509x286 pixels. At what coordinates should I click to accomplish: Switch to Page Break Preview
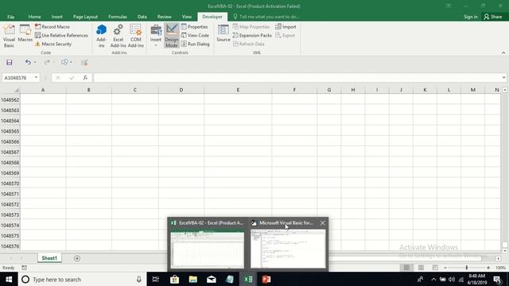click(435, 268)
